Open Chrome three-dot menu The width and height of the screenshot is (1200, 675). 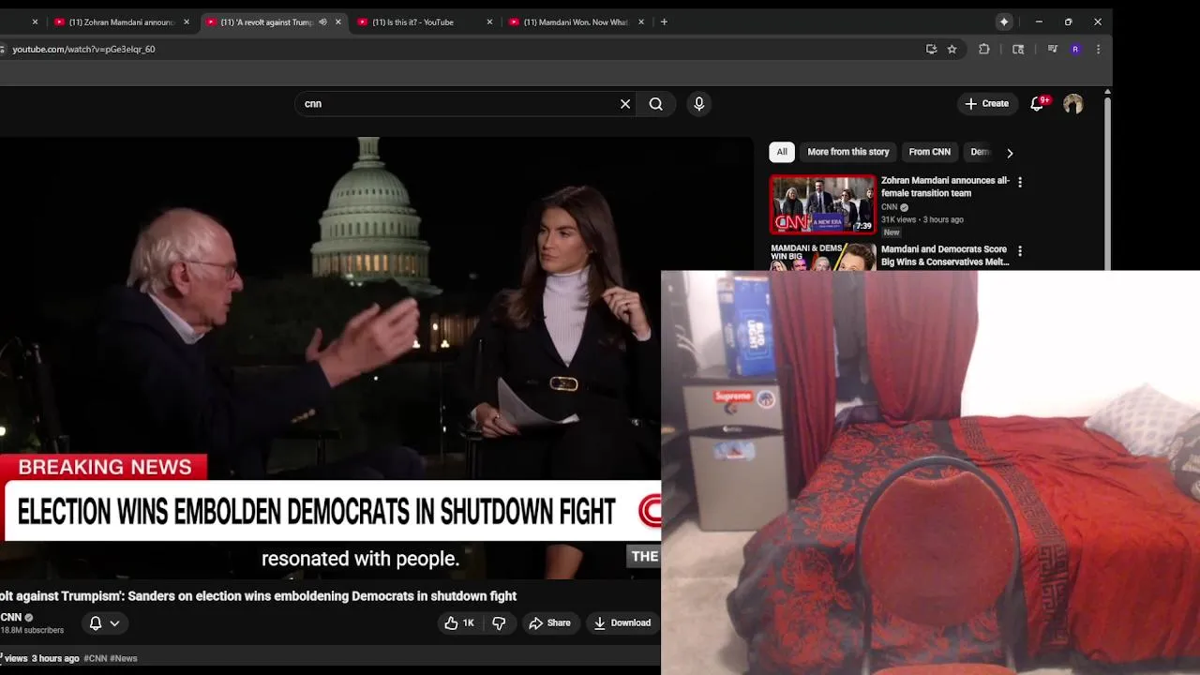pyautogui.click(x=1098, y=49)
